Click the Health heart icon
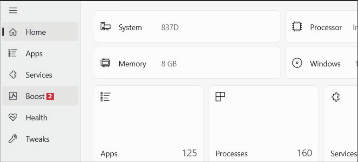The image size is (358, 162). 13,118
